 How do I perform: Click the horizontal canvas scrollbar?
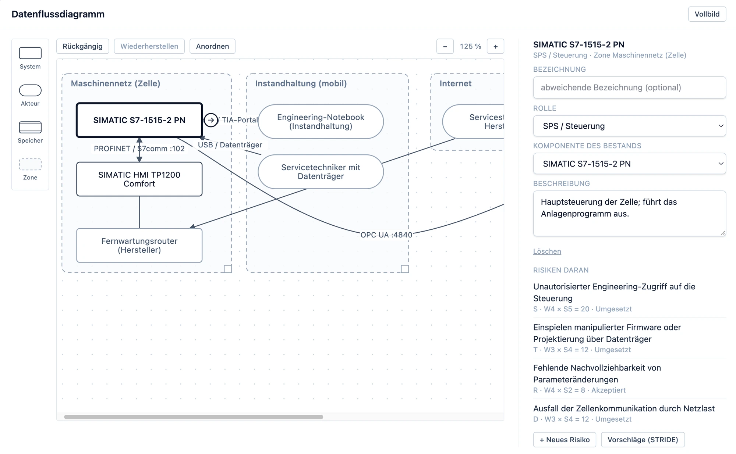tap(194, 417)
